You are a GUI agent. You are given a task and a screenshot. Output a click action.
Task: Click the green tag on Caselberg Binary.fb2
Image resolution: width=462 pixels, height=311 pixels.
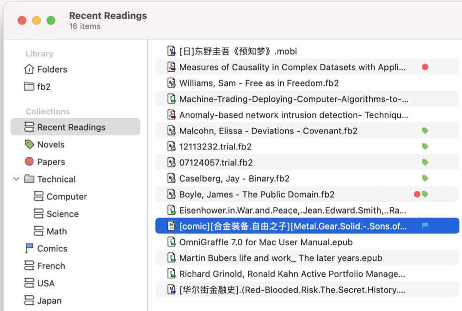pos(425,178)
